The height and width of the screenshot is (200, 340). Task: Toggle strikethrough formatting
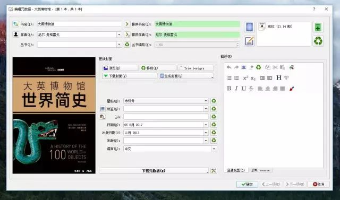click(x=251, y=88)
